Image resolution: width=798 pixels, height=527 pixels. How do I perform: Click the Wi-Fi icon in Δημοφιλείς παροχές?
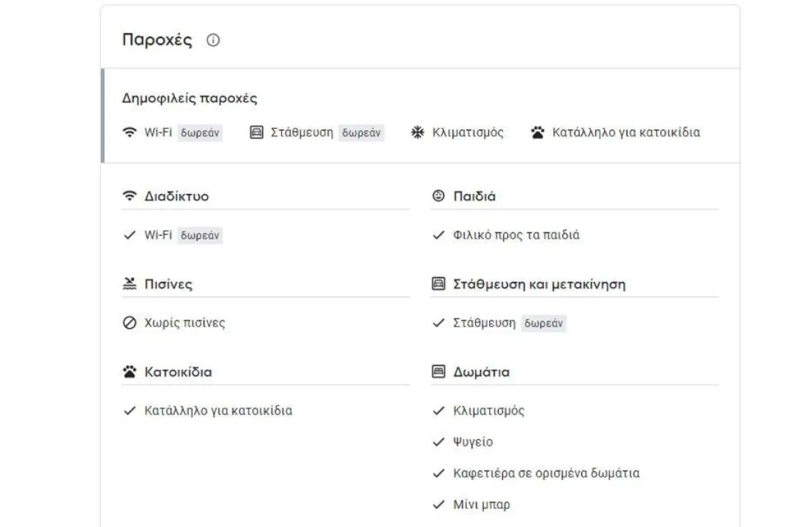point(130,132)
